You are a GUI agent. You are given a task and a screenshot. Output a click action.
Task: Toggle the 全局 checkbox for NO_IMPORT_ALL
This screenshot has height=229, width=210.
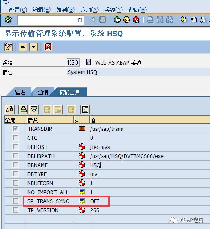click(x=15, y=192)
